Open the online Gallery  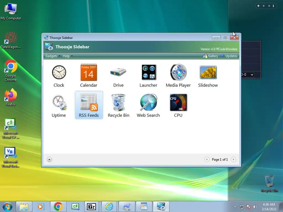(210, 56)
